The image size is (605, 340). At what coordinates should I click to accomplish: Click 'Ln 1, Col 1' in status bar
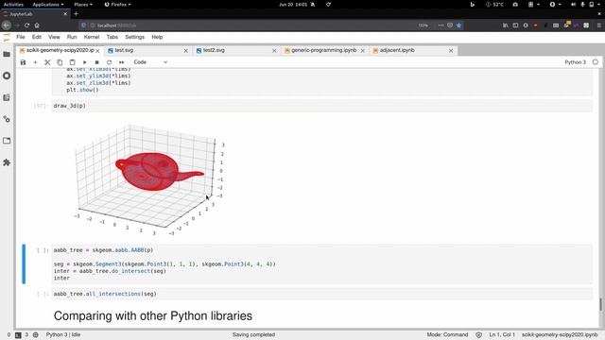click(502, 334)
